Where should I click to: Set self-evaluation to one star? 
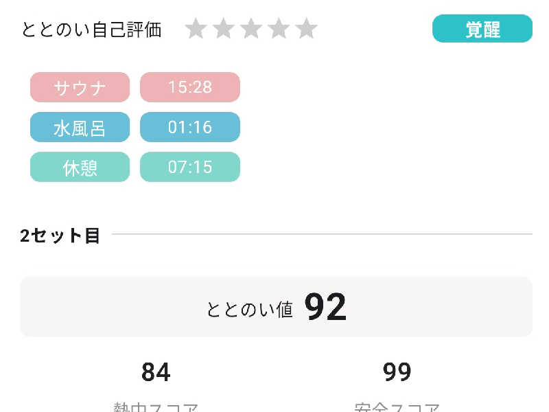(196, 29)
